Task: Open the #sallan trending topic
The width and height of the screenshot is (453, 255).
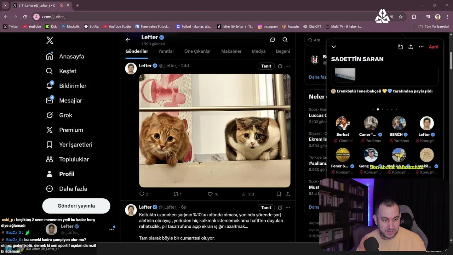Action: click(317, 163)
